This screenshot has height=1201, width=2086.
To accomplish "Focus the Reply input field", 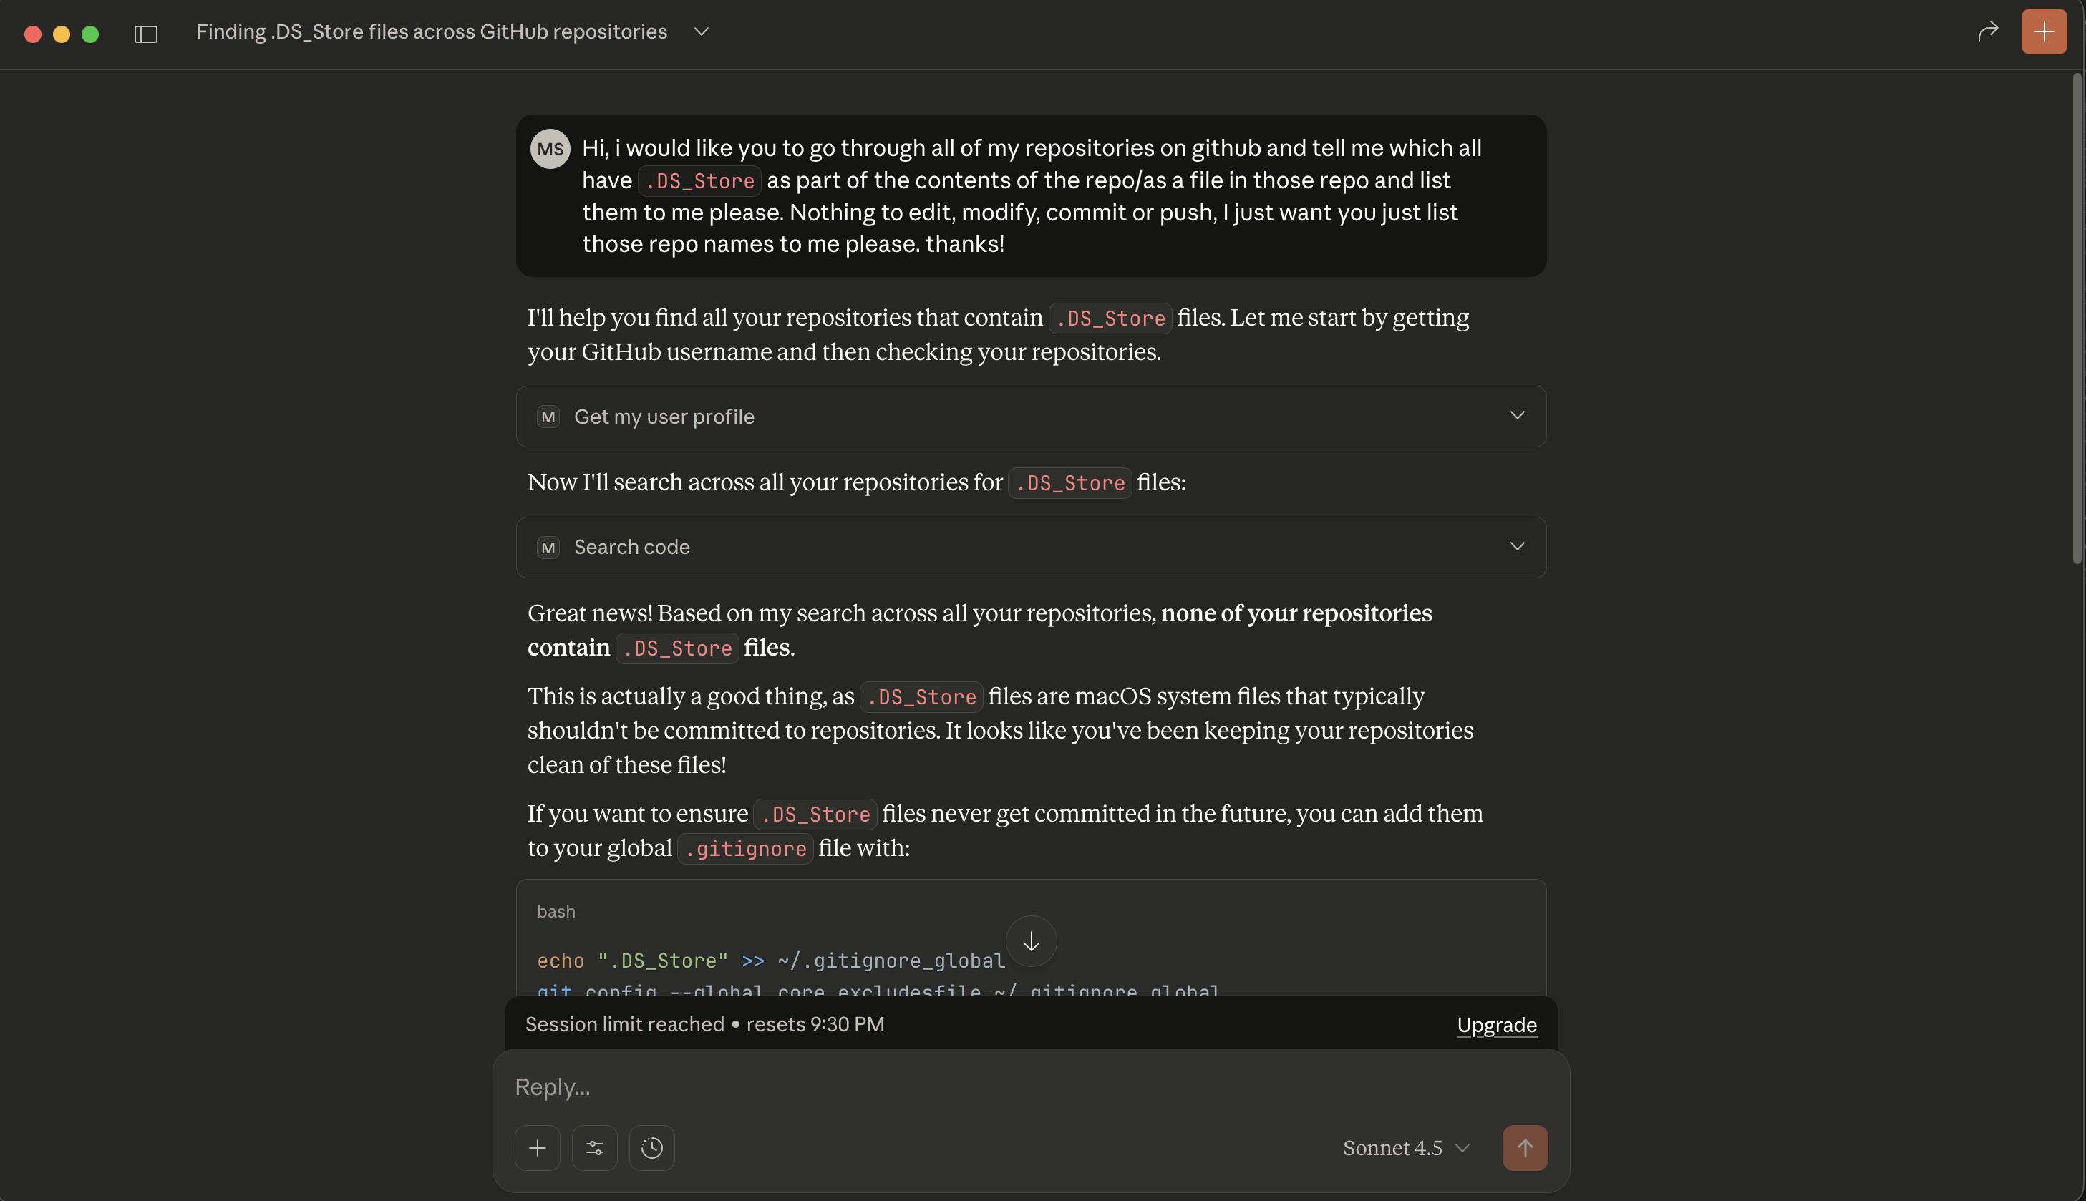I will pos(990,1087).
